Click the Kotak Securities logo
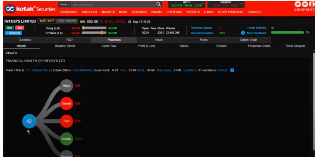 (30, 9)
